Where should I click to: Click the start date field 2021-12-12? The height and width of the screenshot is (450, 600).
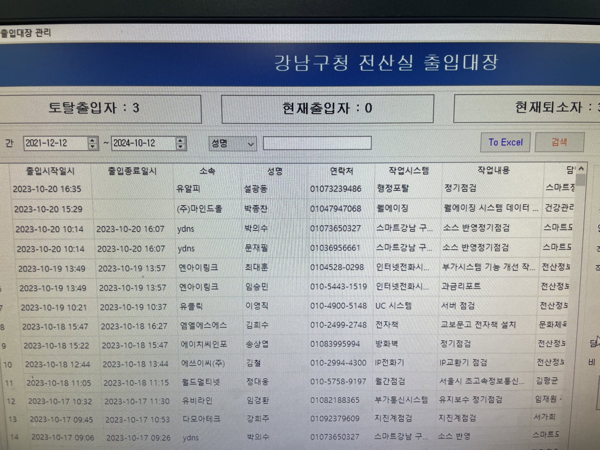pos(55,143)
